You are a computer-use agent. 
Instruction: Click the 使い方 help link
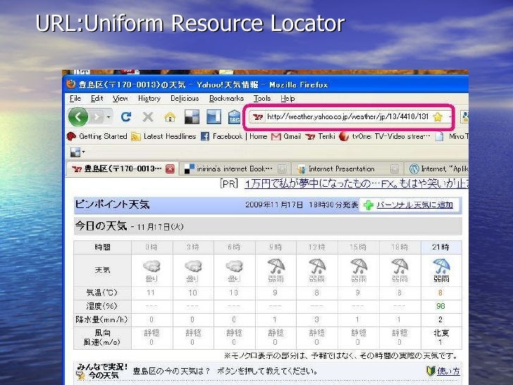(449, 371)
